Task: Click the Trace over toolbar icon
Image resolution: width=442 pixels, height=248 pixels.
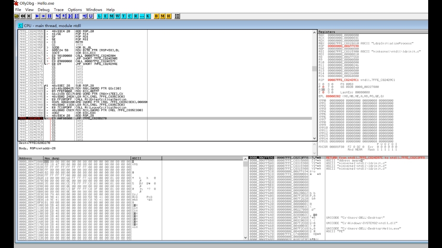Action: (76, 16)
